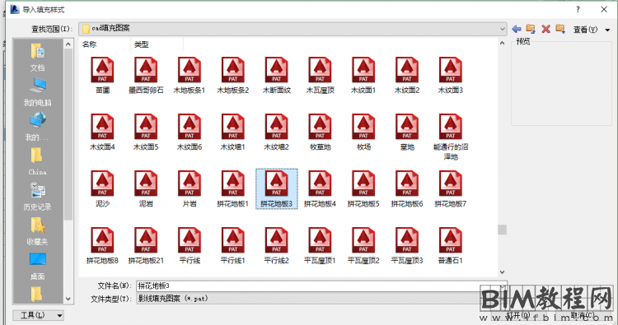Open 收藏夹 in places sidebar
This screenshot has width=618, height=325.
click(x=37, y=230)
